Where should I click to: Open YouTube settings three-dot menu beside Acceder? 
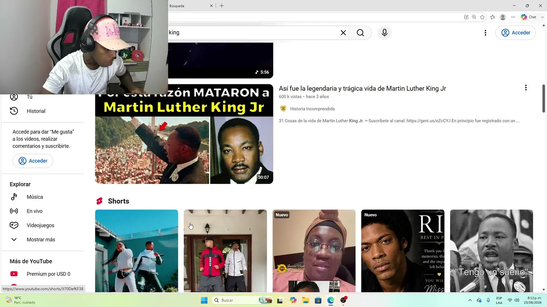coord(485,33)
